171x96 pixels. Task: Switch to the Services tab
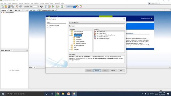click(17, 10)
